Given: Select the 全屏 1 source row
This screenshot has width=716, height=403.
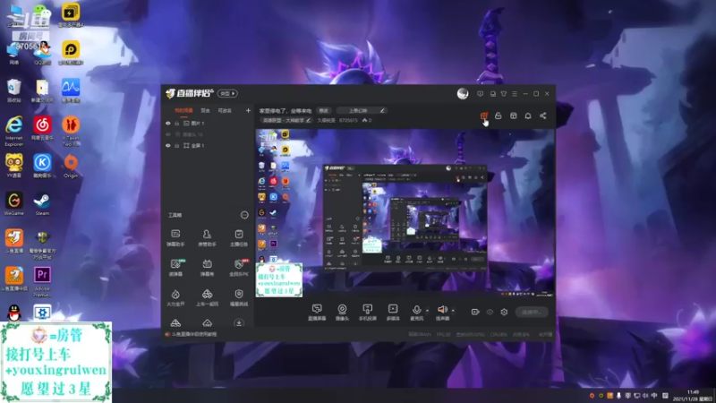Looking at the screenshot, I should point(208,146).
